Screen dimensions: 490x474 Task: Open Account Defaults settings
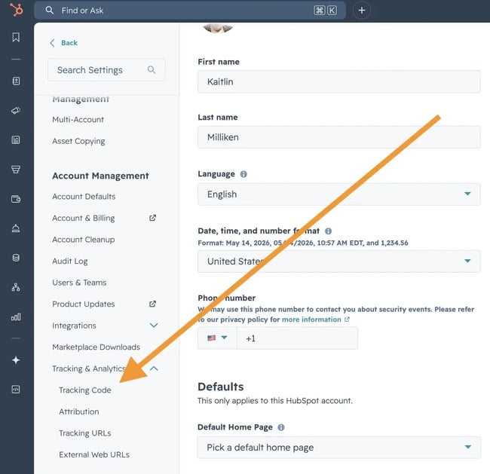click(x=84, y=196)
